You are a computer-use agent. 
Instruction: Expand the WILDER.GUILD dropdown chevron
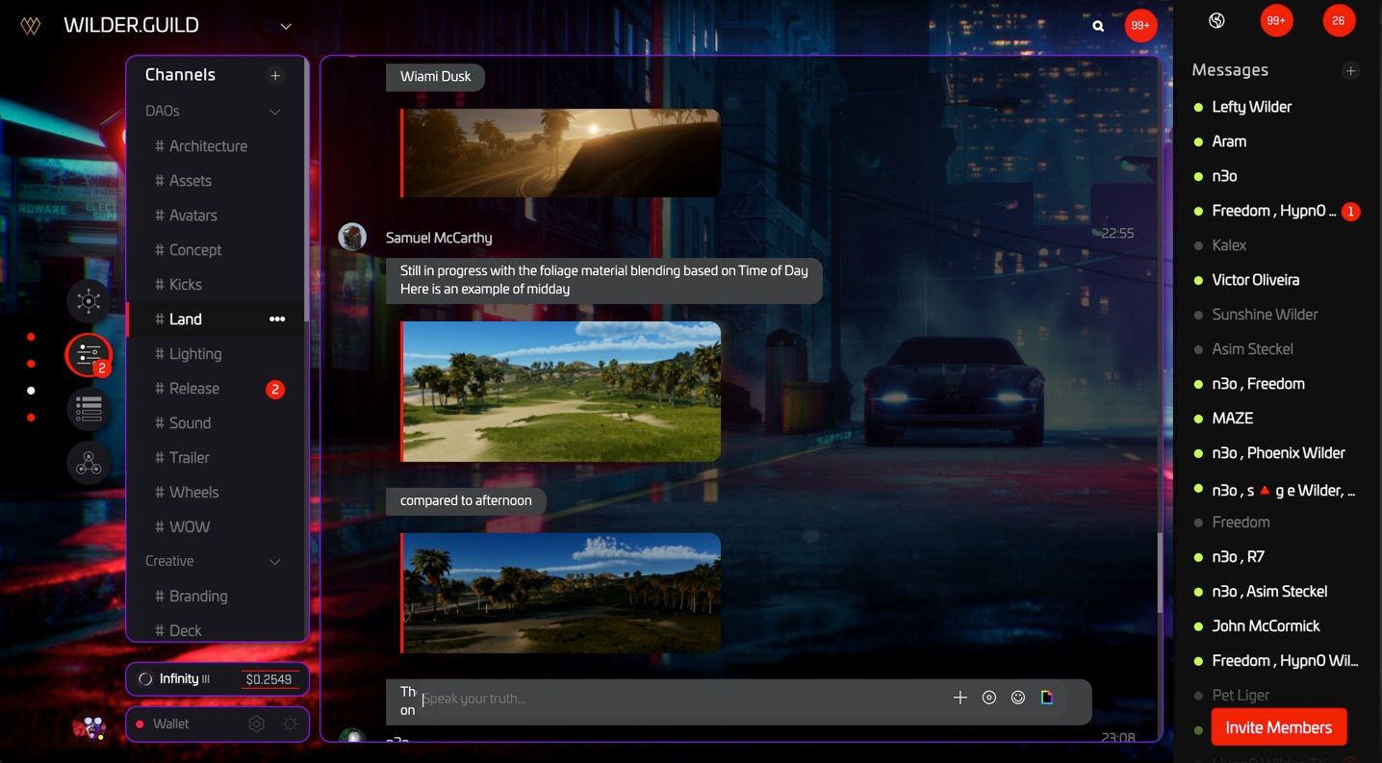click(x=286, y=27)
